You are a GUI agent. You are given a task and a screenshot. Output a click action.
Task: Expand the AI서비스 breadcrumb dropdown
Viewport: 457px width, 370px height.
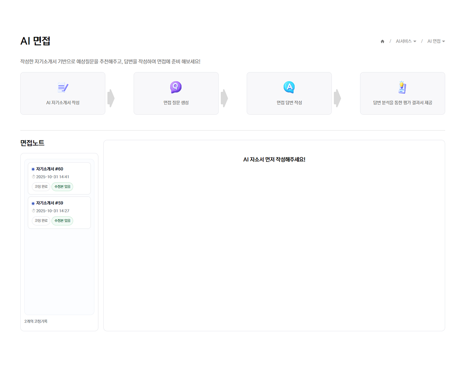pos(406,41)
